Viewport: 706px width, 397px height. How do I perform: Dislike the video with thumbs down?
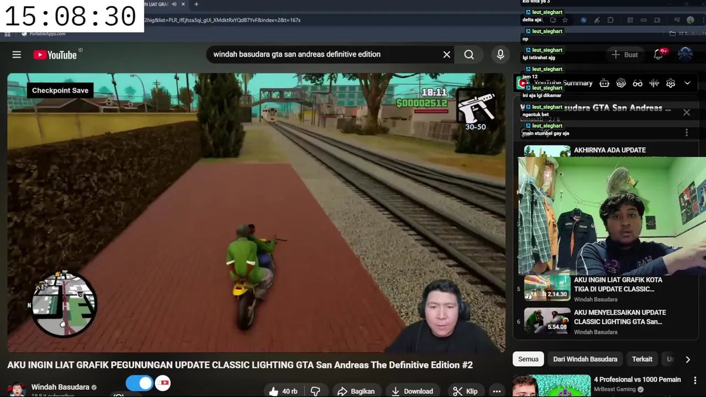click(x=315, y=391)
